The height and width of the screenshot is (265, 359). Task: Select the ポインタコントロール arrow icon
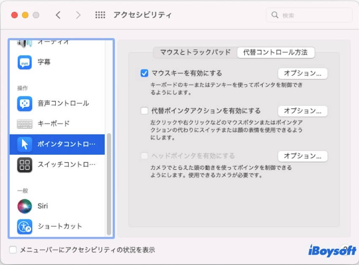24,144
